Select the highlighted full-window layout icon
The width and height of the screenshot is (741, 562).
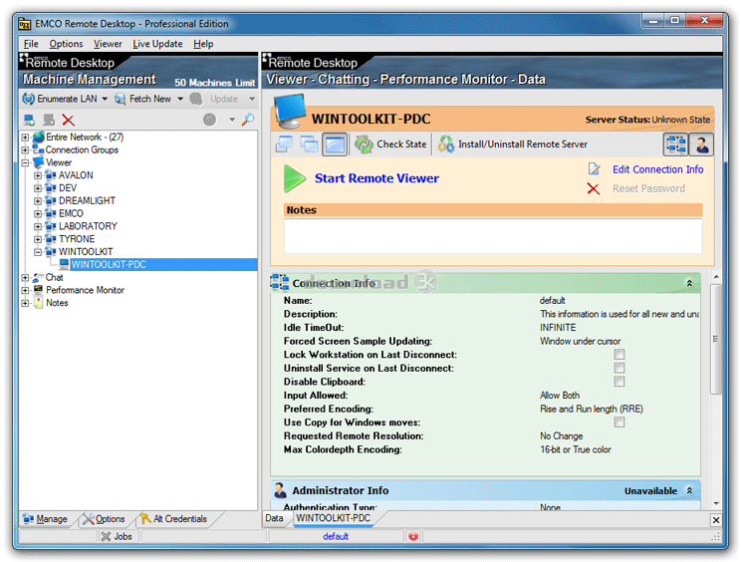(335, 144)
